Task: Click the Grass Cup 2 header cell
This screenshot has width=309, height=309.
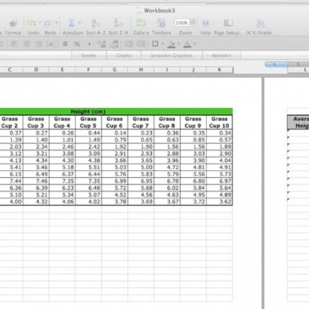Action: point(11,122)
